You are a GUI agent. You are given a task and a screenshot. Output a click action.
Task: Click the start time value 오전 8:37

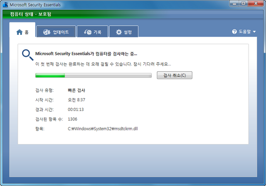point(76,100)
